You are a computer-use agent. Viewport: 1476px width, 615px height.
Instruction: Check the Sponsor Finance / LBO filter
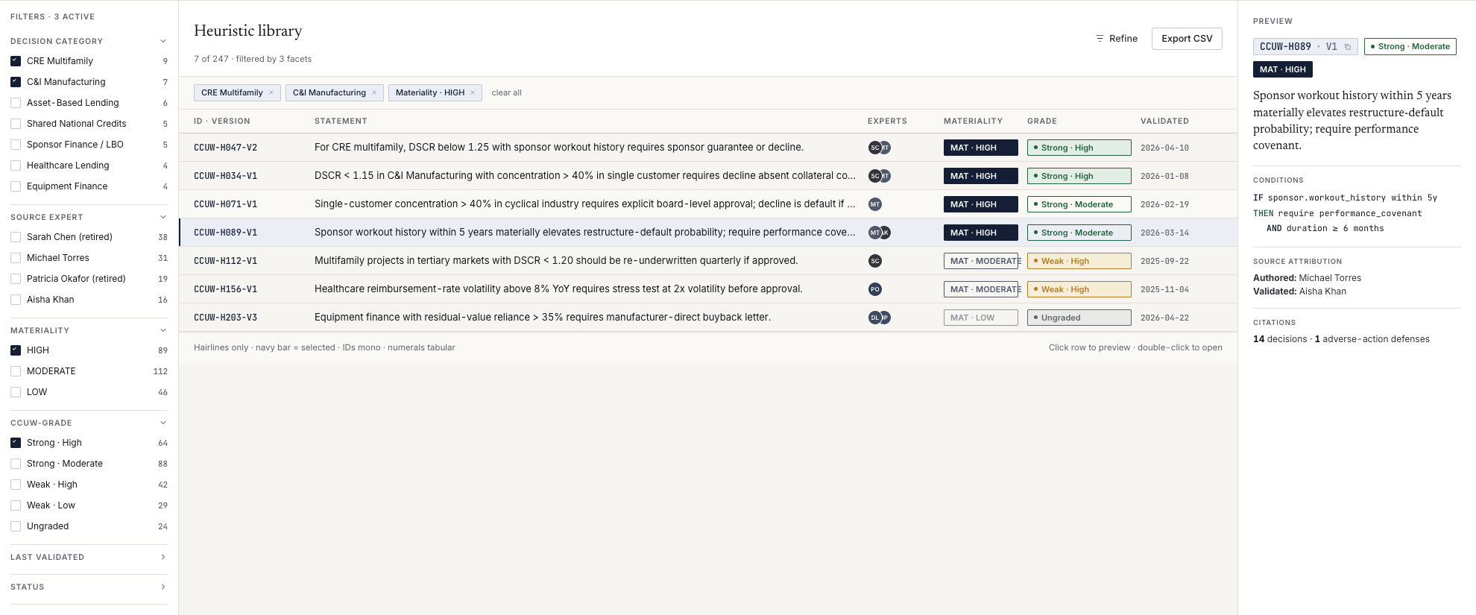coord(16,145)
